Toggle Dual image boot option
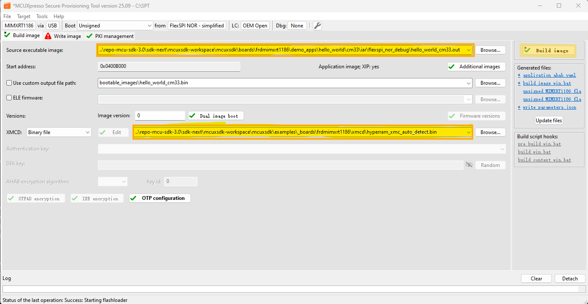 (x=215, y=116)
